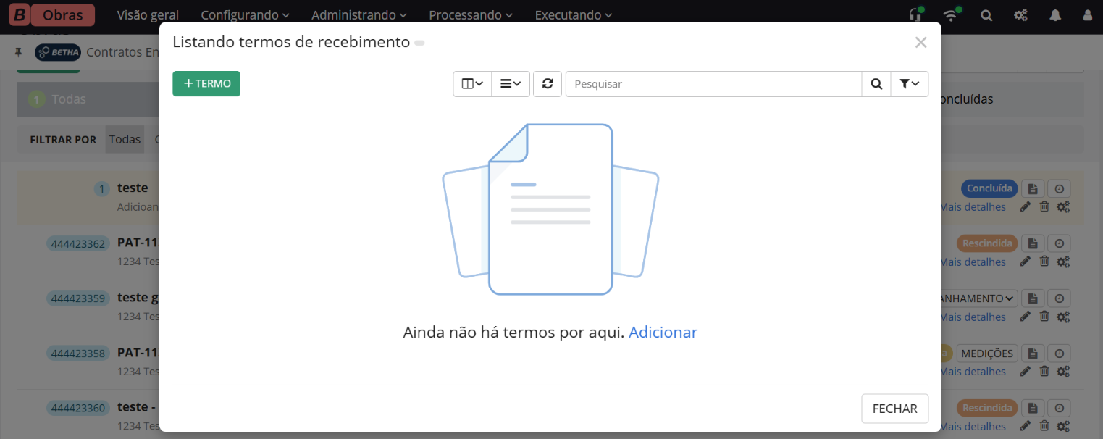Open clock history icon for Concluída teste row

(x=1060, y=188)
